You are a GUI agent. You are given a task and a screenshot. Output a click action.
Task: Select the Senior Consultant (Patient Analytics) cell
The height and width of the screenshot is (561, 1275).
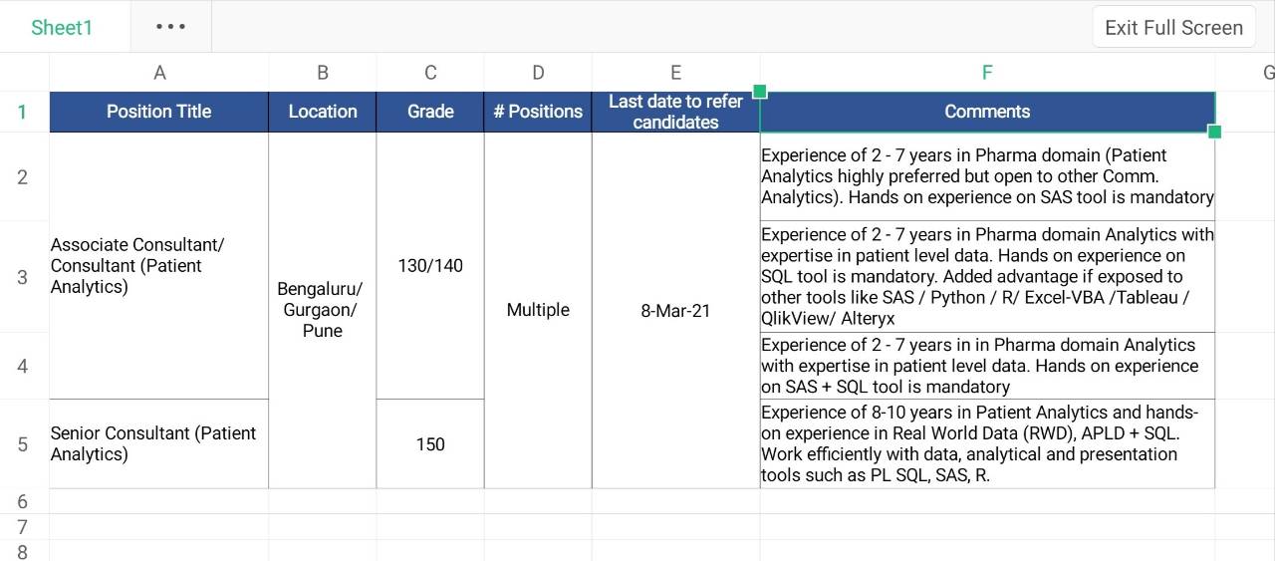coord(159,444)
